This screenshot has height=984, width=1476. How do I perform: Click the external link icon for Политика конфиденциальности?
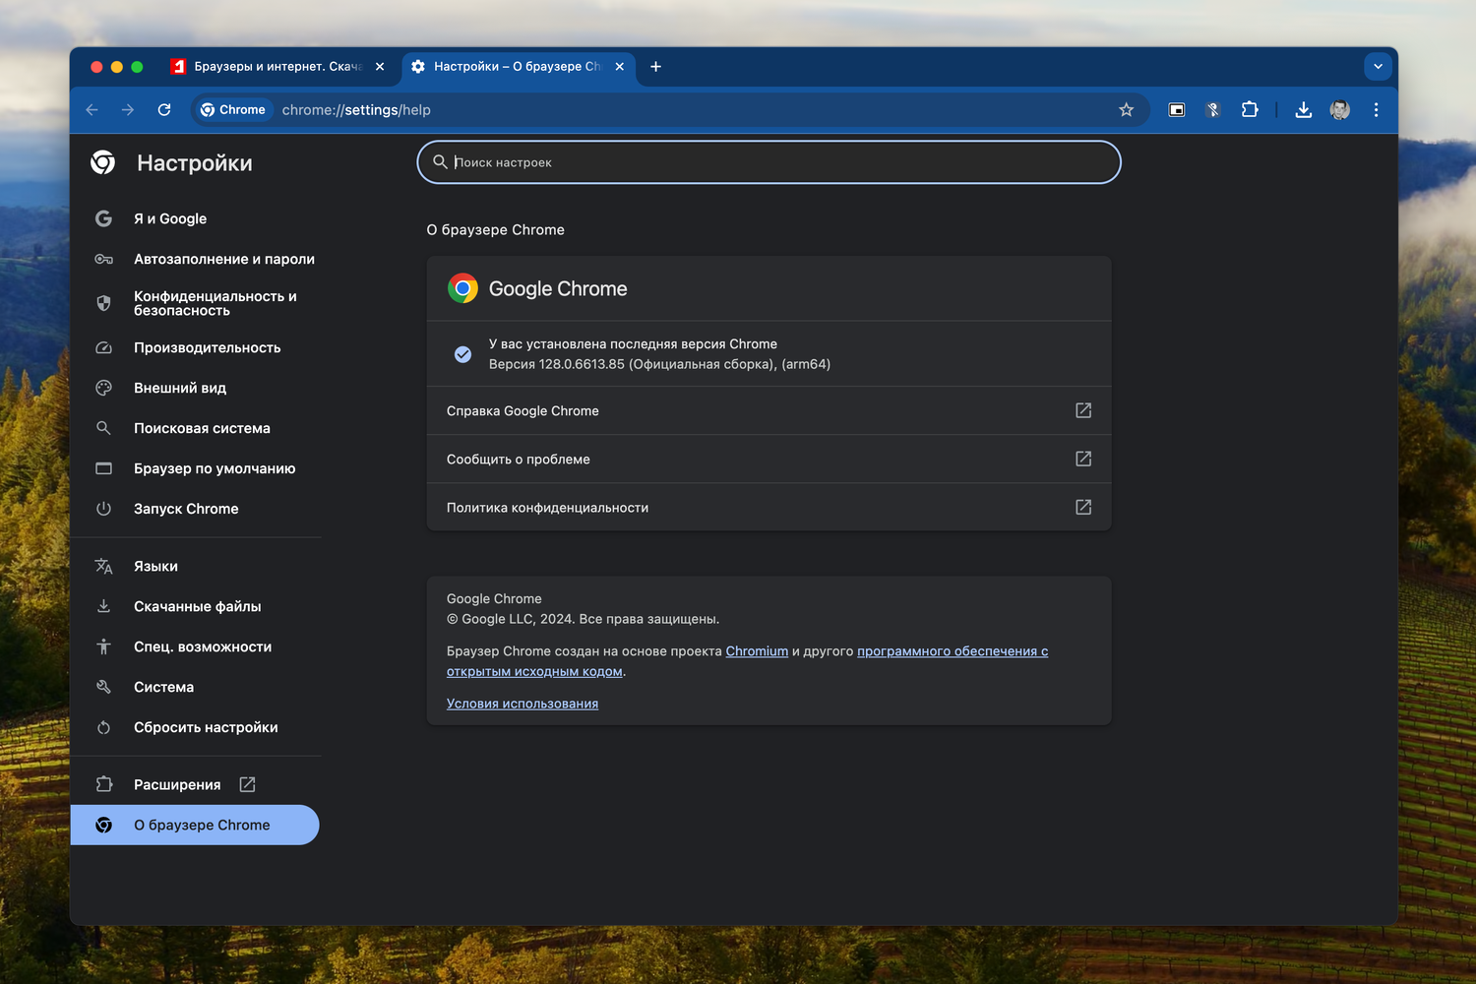coord(1083,507)
